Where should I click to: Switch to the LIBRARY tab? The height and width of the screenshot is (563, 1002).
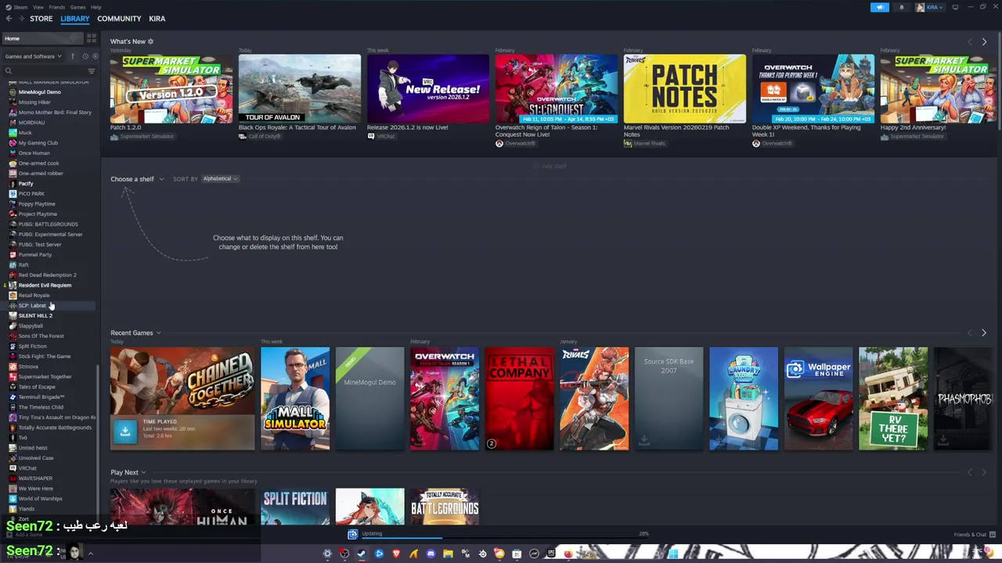tap(75, 19)
